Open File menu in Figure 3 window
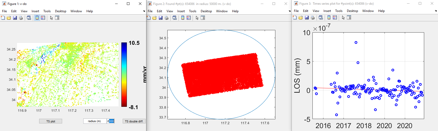438x131 pixels. coord(296,11)
